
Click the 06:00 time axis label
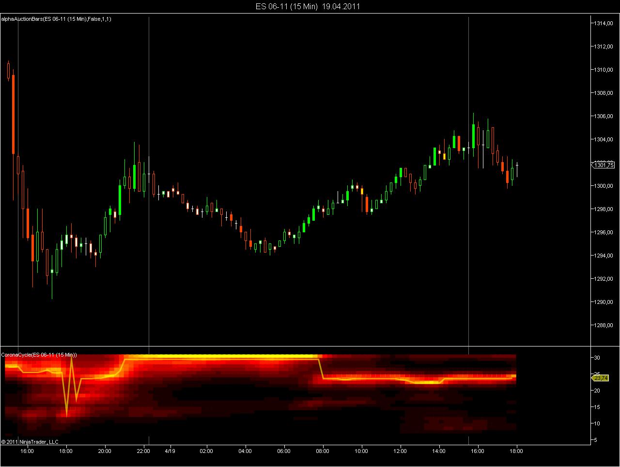pos(284,451)
